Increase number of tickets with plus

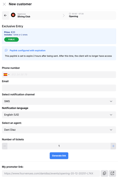(113, 146)
